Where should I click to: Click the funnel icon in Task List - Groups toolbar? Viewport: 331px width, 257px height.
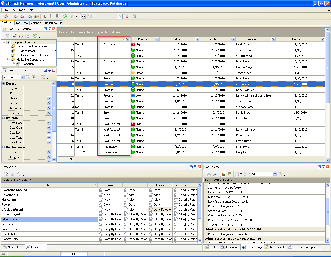click(x=7, y=36)
